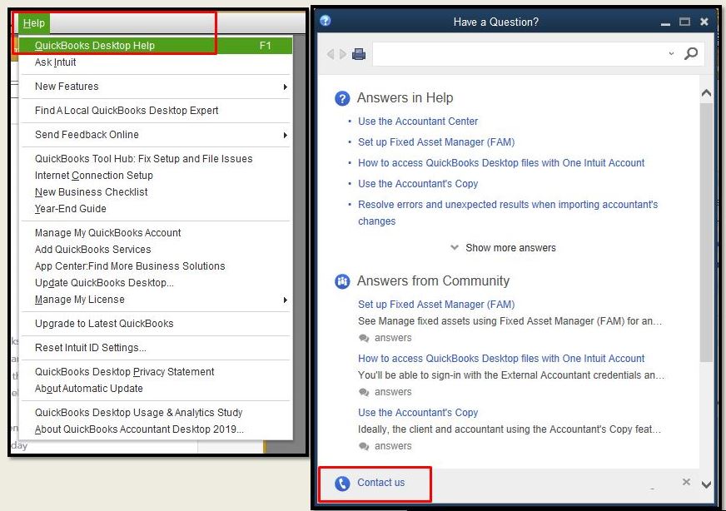Click the scroll up arrow in help pane
Viewport: 726px width, 511px height.
tap(706, 92)
